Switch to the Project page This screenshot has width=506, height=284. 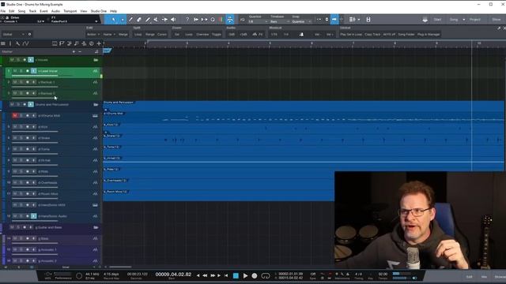(474, 20)
